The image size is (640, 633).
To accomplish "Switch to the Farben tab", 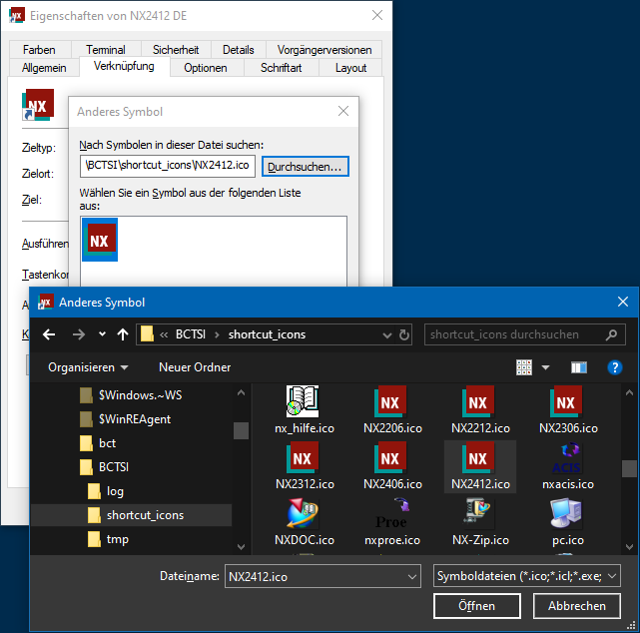I will pos(39,50).
